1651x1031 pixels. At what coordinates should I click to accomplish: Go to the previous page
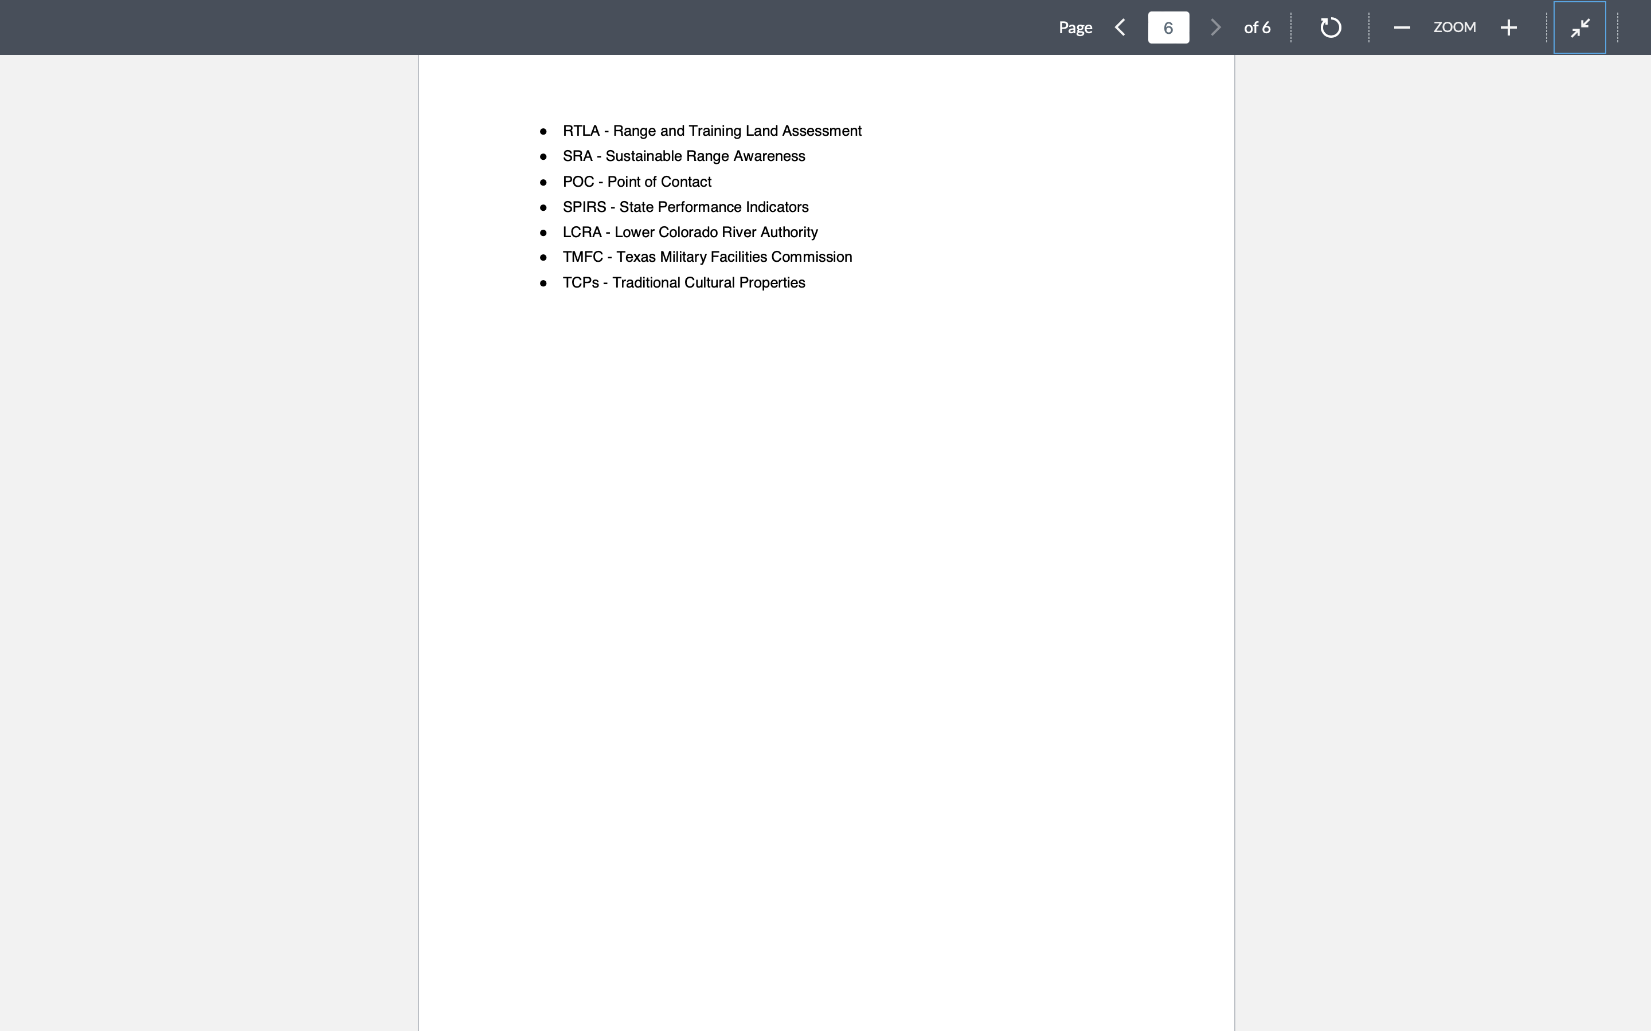pyautogui.click(x=1120, y=27)
